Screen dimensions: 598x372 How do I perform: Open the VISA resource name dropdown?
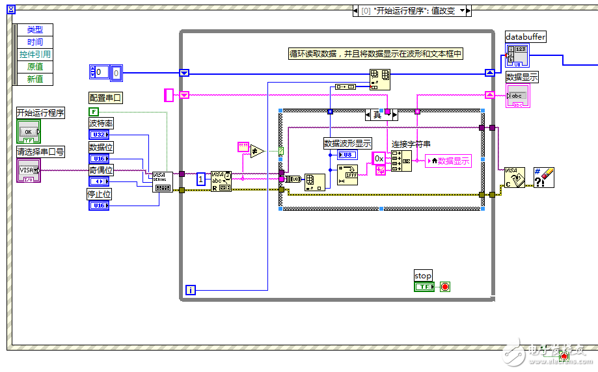tap(36, 170)
